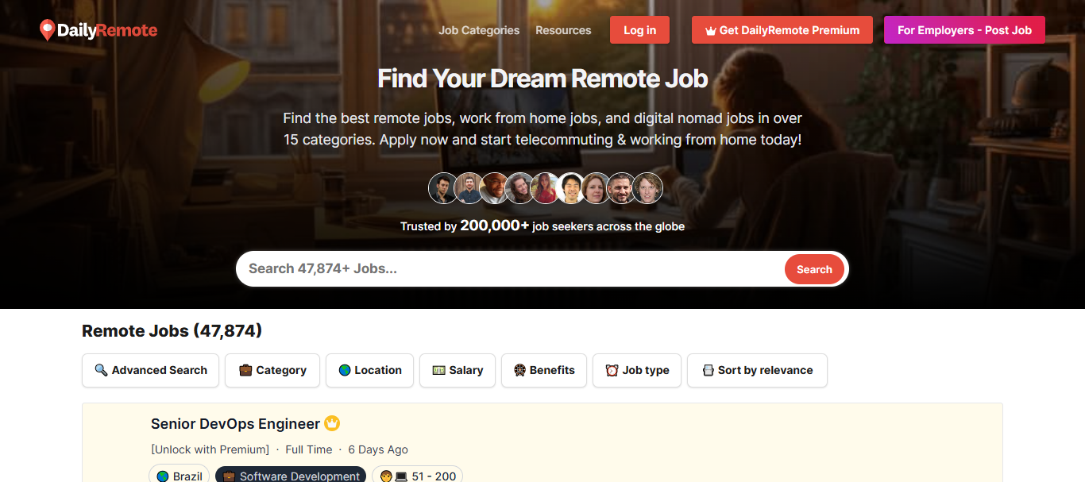Click the 51 - 200 company size tag
The image size is (1085, 482).
(x=417, y=476)
